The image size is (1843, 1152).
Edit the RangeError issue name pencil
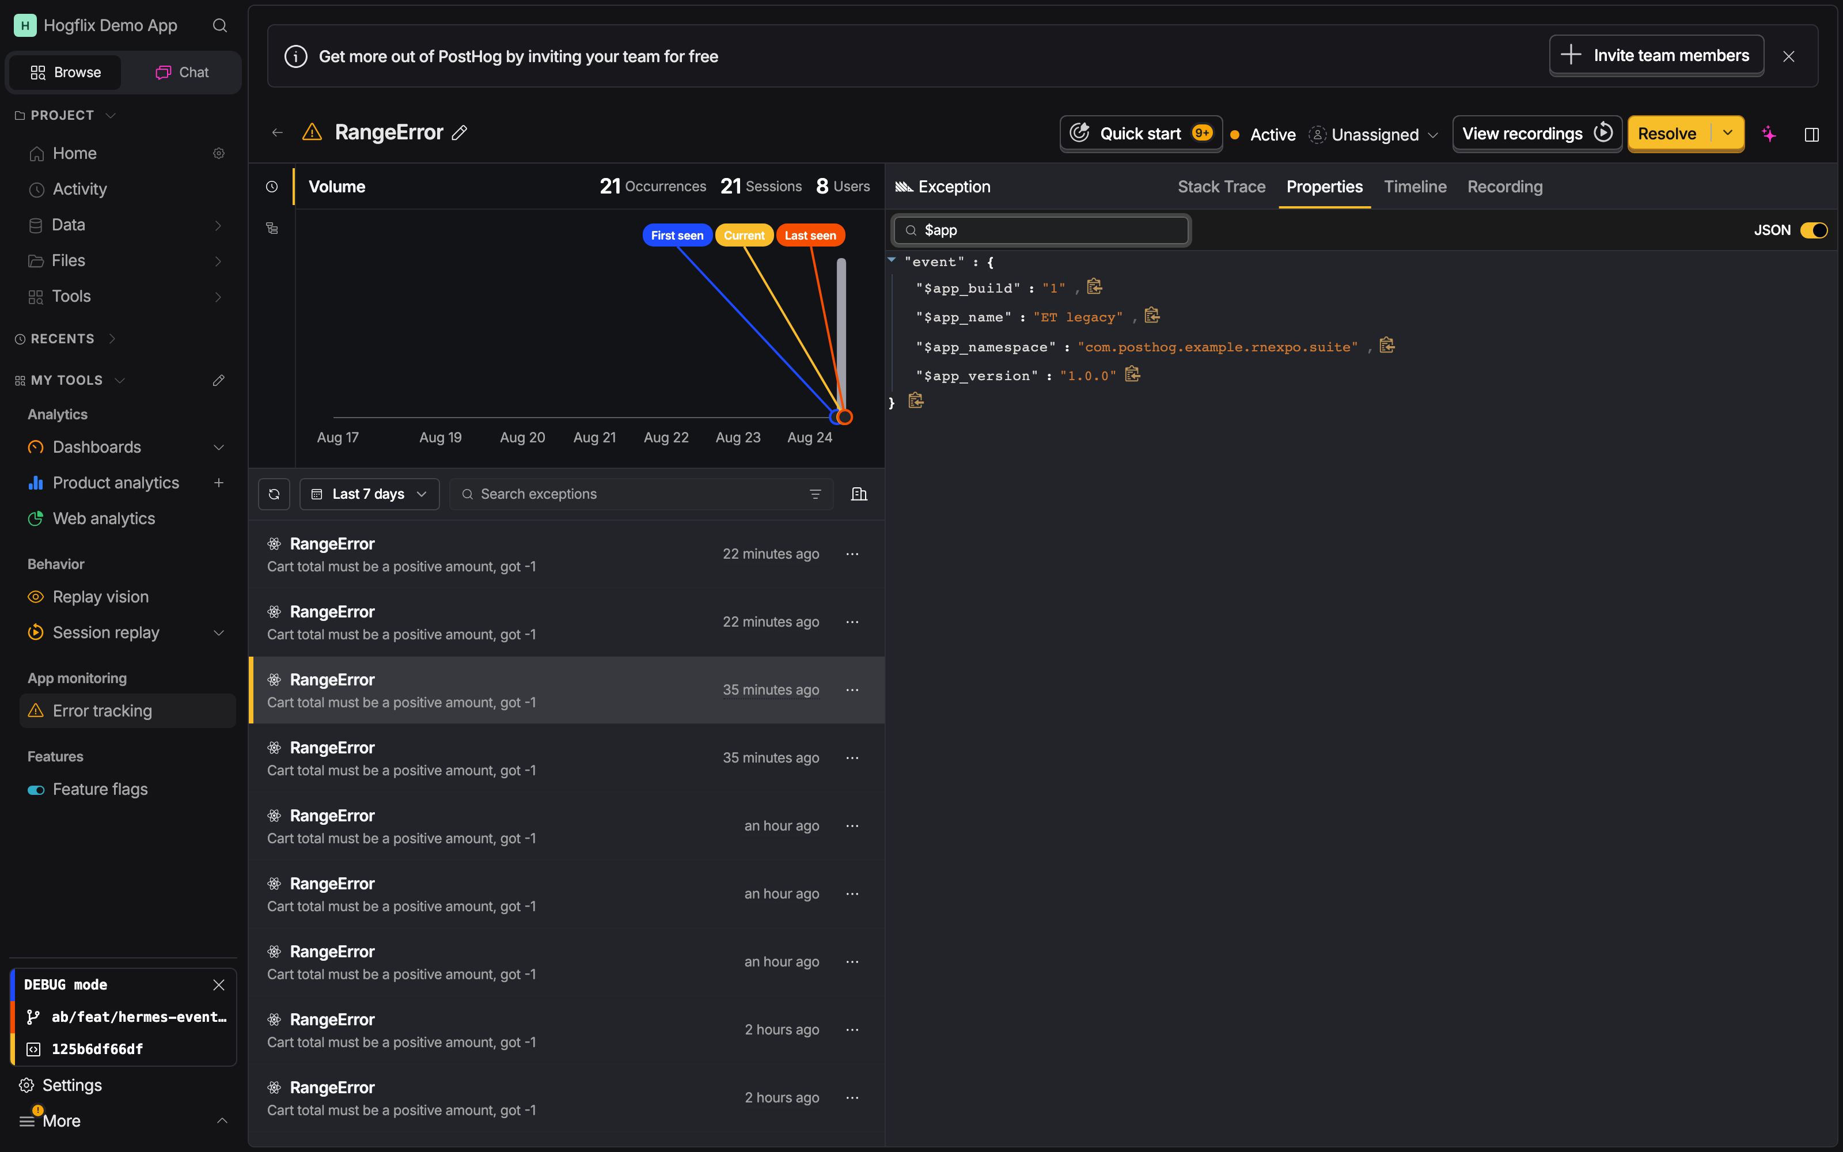[459, 132]
